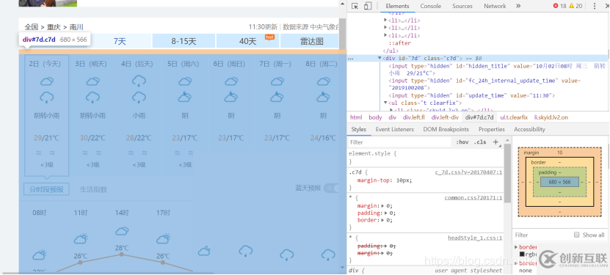Viewport: 610px width, 275px height.
Task: Select ul.t.clearfix in the breadcrumb
Action: [514, 117]
